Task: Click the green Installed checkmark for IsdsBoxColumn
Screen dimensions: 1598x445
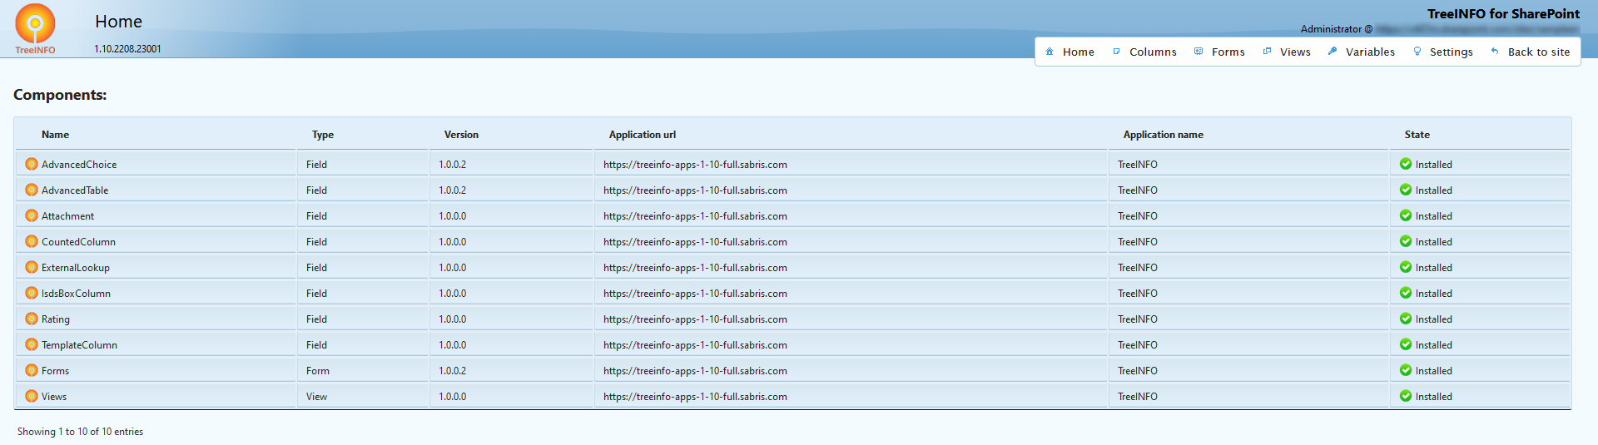Action: [x=1406, y=293]
